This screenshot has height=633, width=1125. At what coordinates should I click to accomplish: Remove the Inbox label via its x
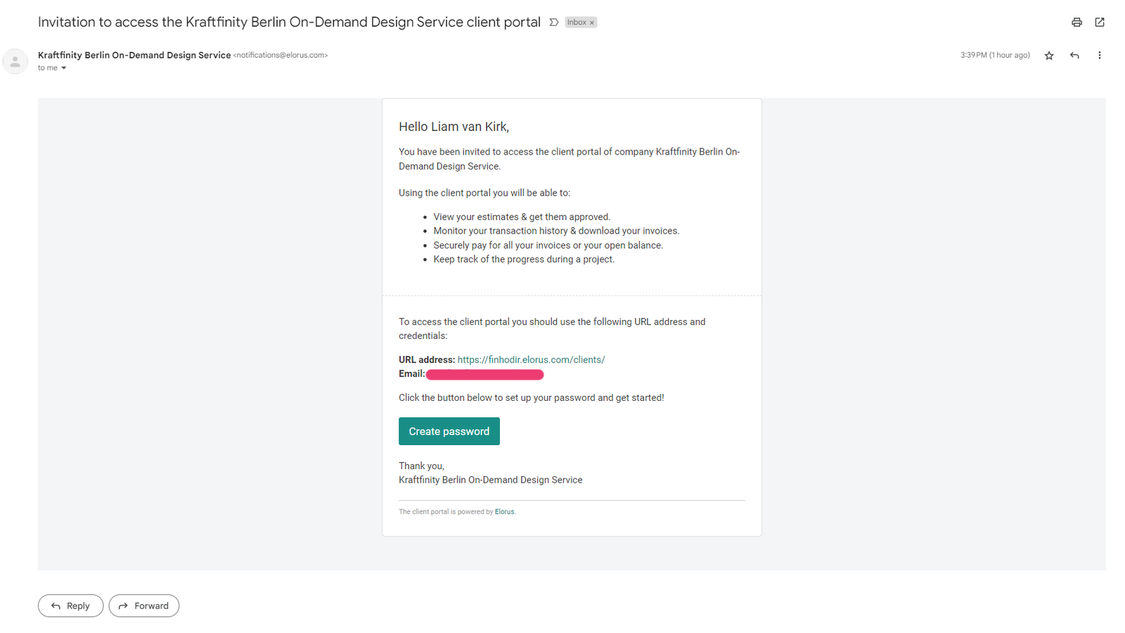coord(592,23)
